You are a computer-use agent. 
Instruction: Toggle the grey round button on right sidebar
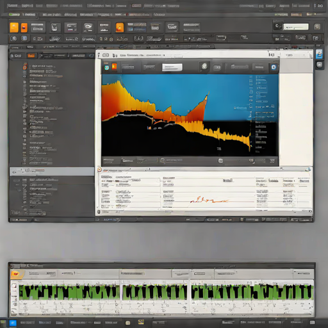coord(319,65)
